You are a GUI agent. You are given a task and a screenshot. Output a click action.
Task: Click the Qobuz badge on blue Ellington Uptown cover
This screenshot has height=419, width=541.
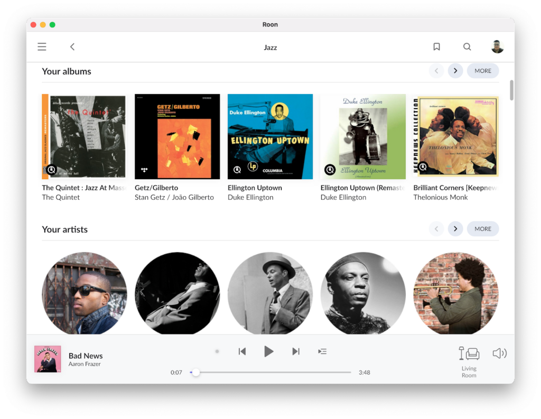237,170
